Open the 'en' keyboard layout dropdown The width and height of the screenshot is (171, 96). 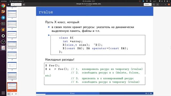155,1
